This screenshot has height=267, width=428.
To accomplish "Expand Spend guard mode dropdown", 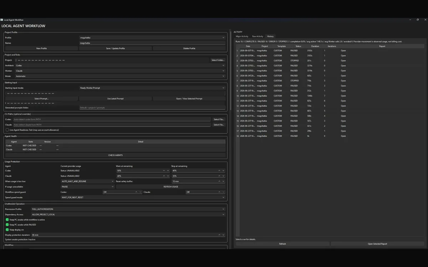I will (143, 197).
